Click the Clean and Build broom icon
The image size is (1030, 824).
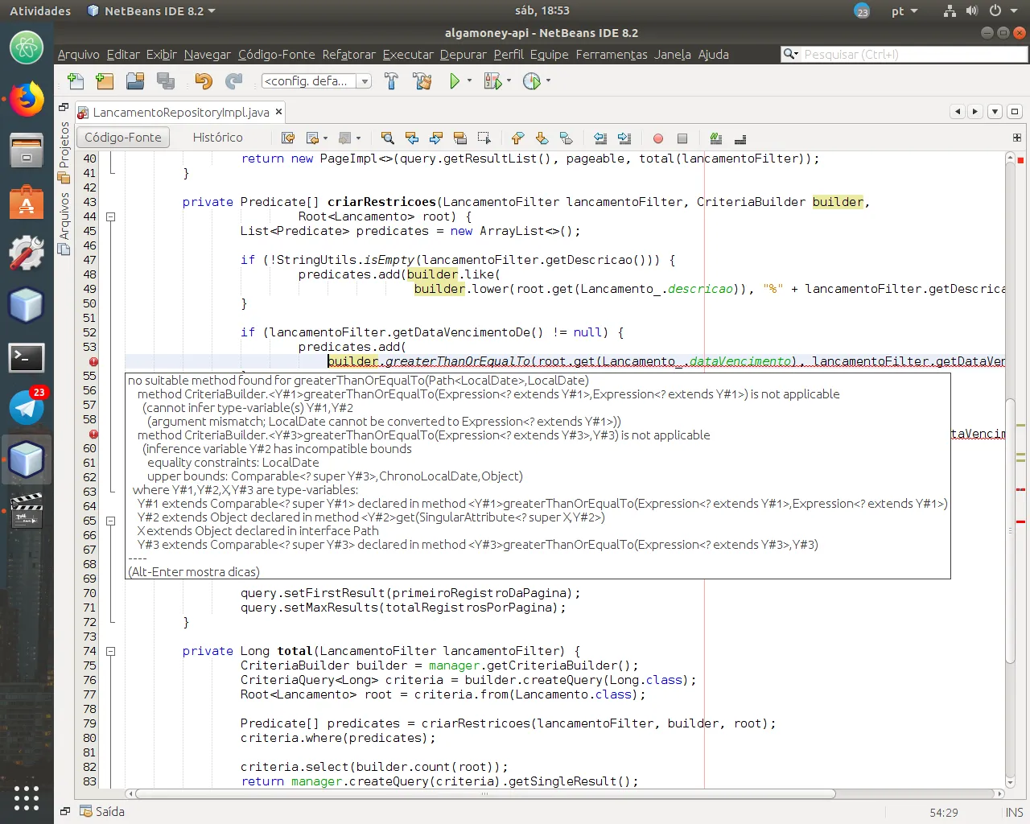click(422, 81)
